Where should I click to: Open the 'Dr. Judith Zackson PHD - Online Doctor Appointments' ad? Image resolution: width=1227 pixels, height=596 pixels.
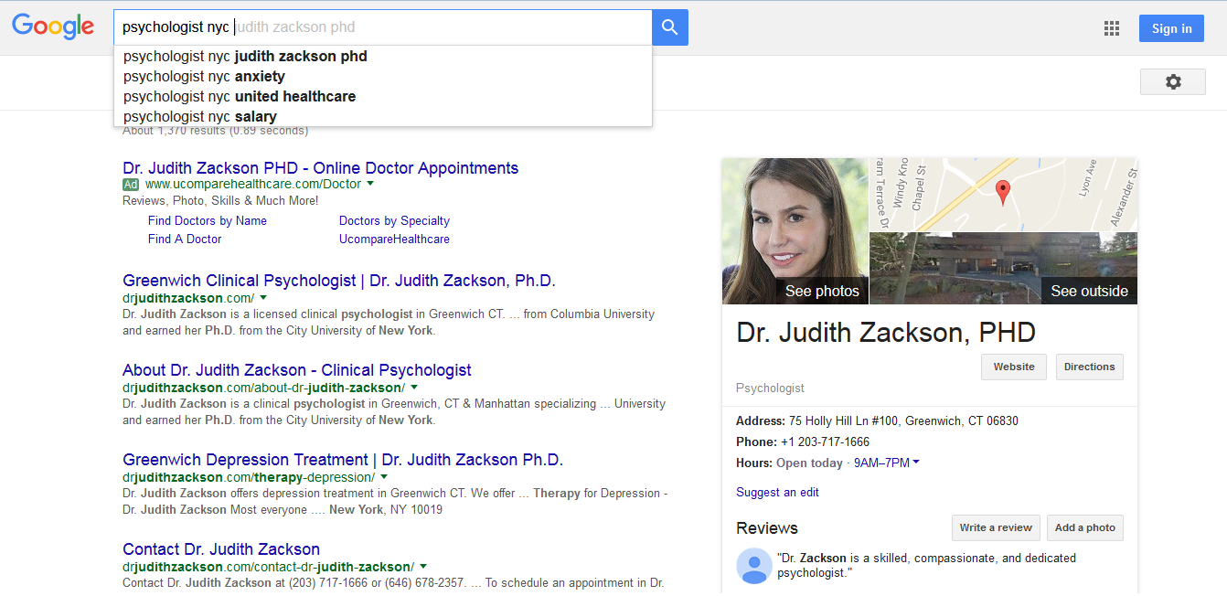pos(321,168)
